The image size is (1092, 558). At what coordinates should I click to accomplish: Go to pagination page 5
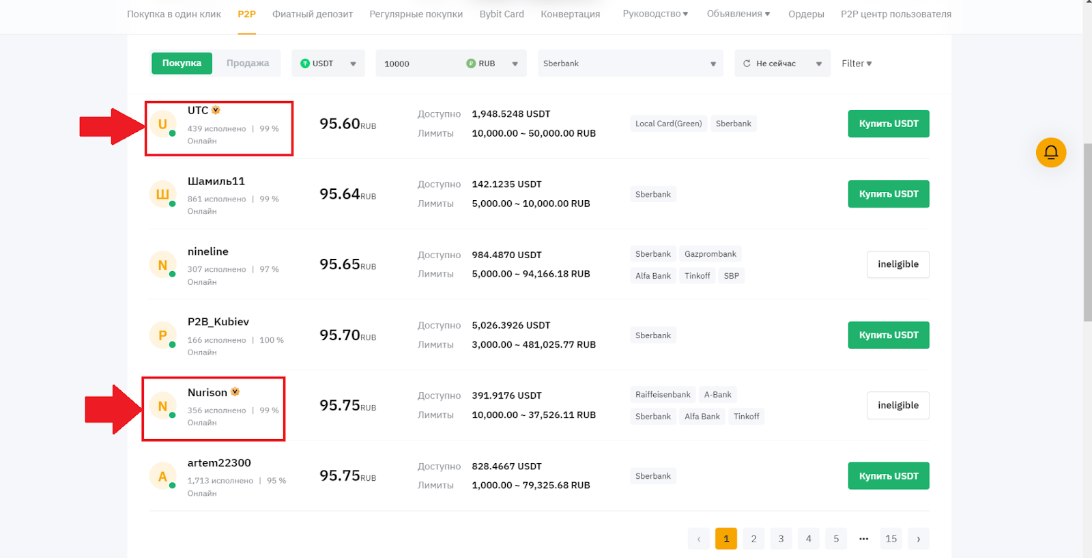coord(836,538)
